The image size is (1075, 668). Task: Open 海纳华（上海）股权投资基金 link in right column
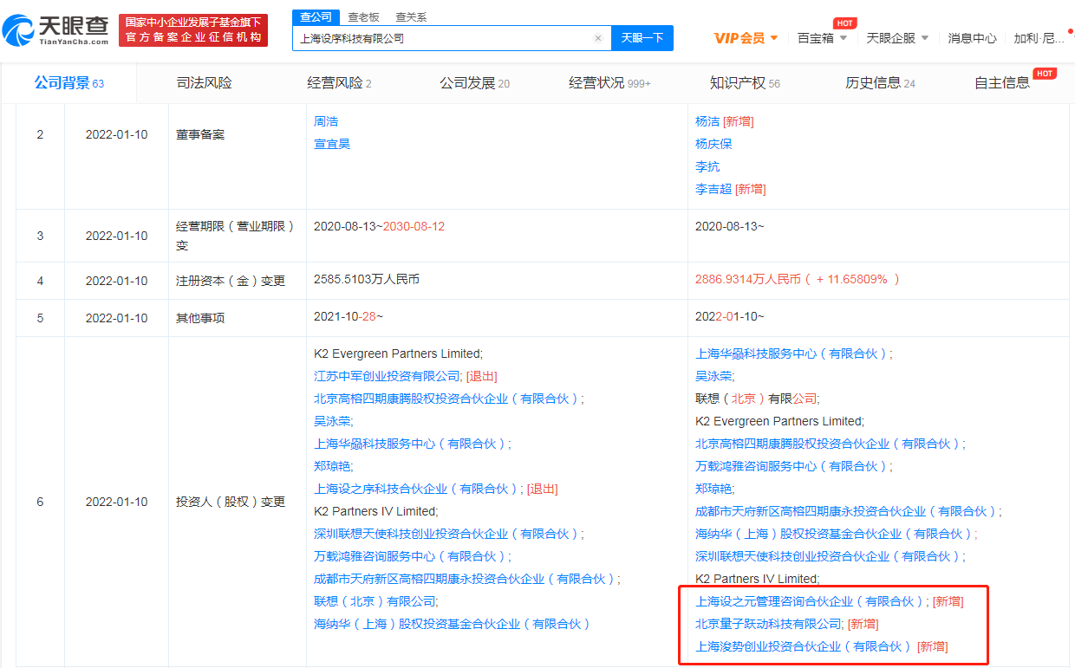(x=835, y=534)
